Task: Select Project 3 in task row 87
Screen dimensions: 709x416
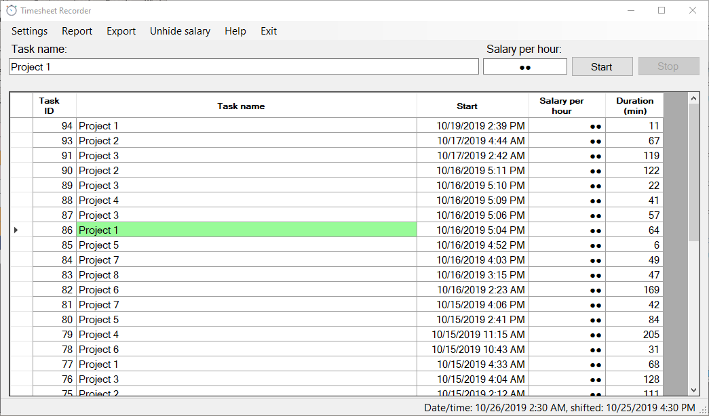Action: pyautogui.click(x=246, y=215)
